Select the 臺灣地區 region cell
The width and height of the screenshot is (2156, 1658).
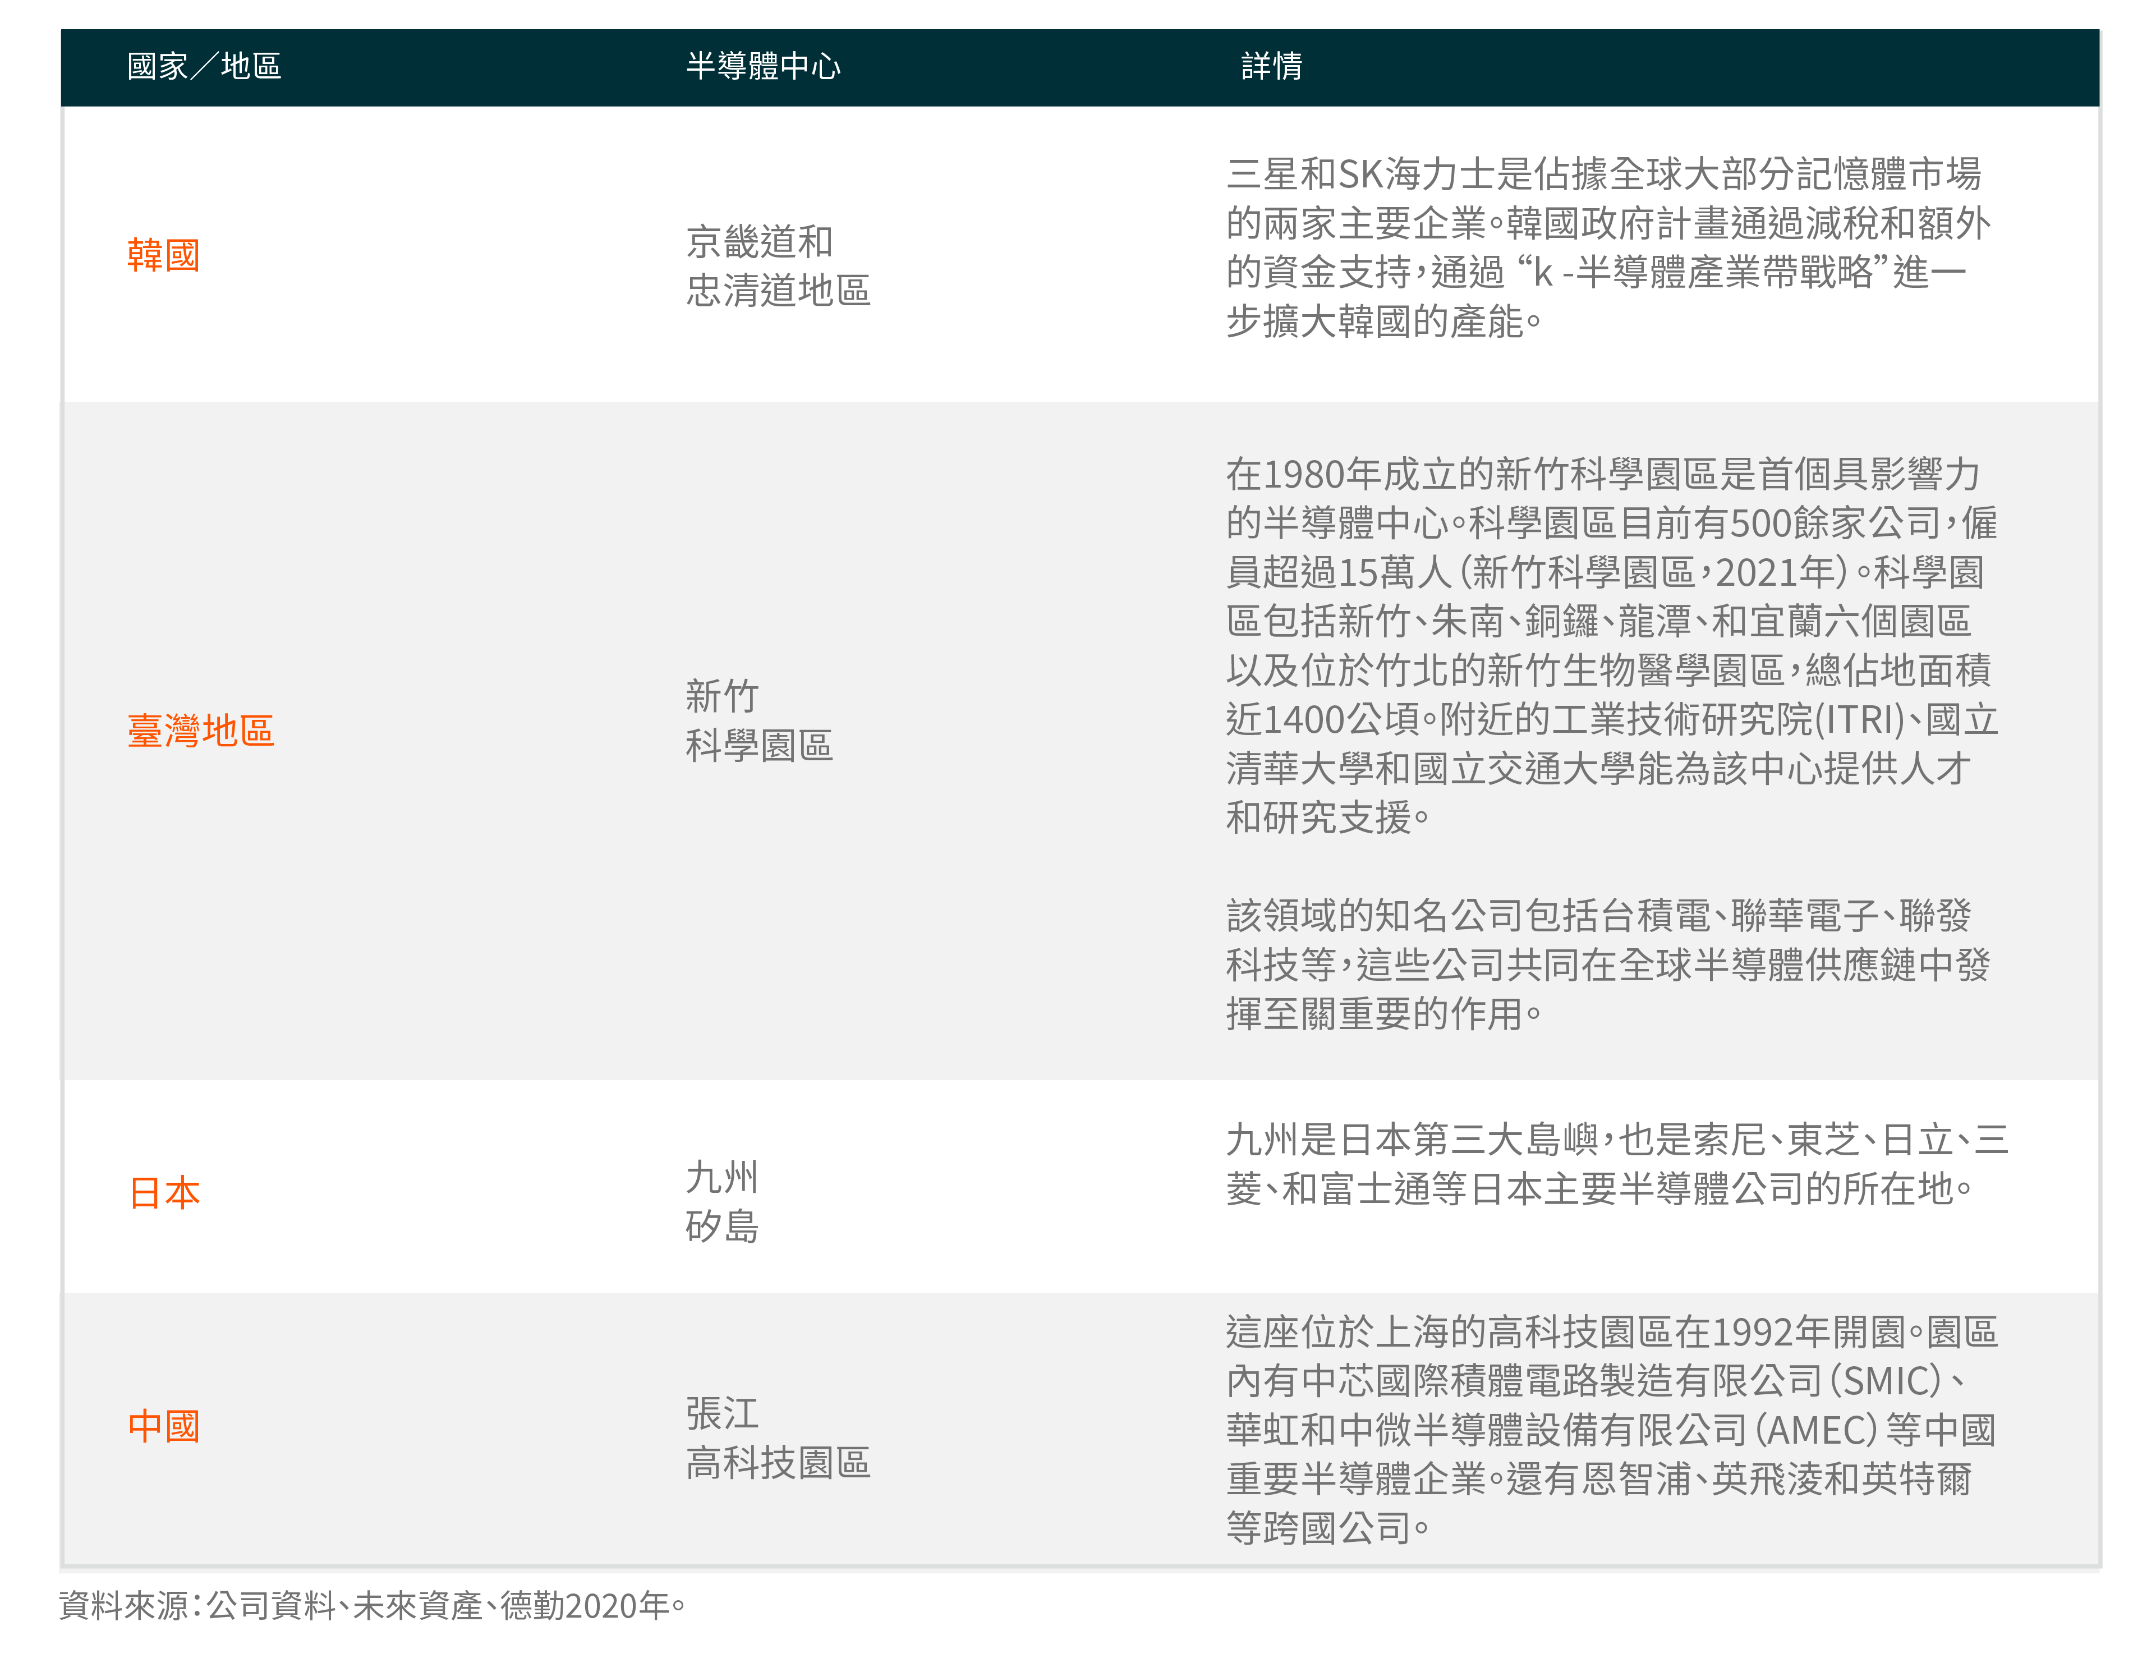coord(200,731)
